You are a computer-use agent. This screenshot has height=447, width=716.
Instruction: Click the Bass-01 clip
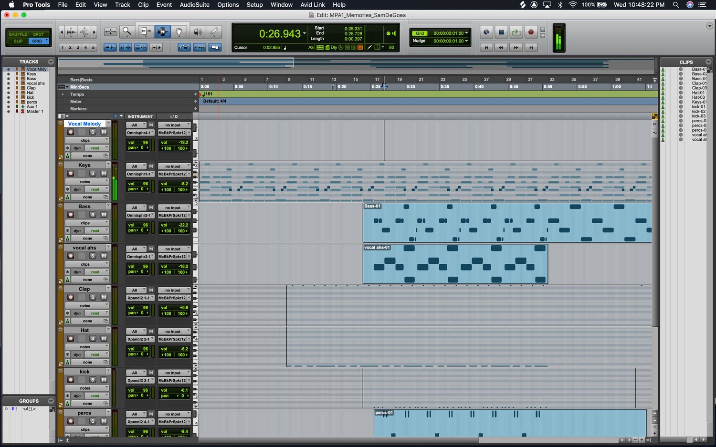click(x=507, y=223)
